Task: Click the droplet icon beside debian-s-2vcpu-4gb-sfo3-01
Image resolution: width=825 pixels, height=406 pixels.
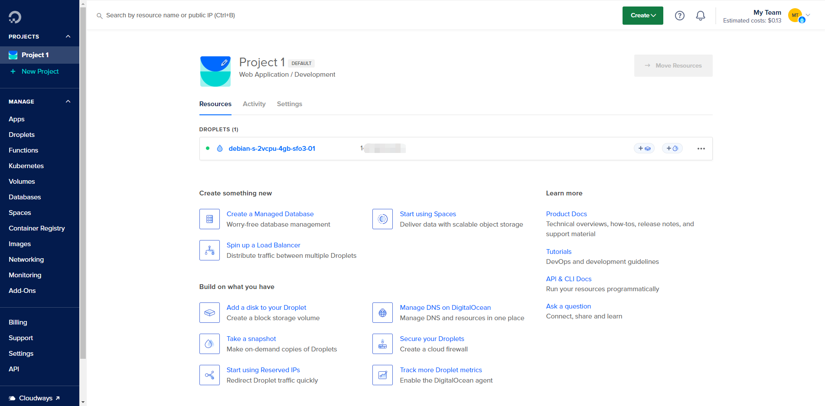Action: coord(220,149)
